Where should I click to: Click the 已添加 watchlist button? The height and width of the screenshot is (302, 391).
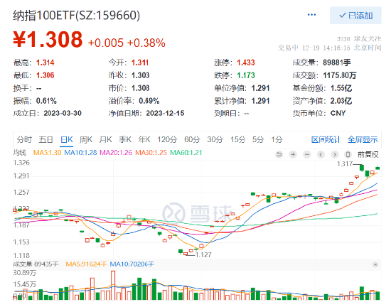pos(355,16)
